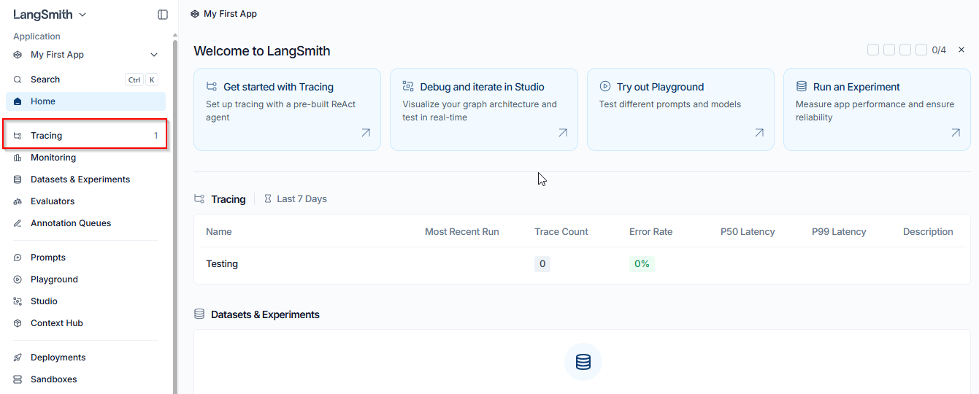Click the Tracing icon in the sidebar

[18, 136]
